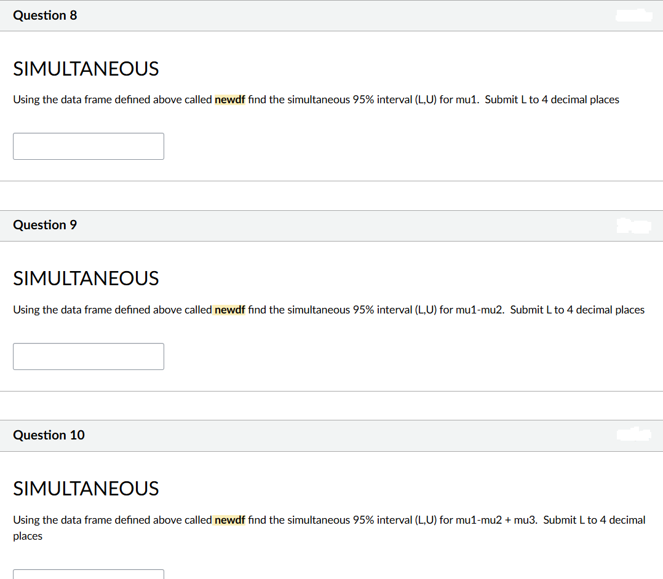Click highlighted word newdf in Question 8
The image size is (663, 579).
(229, 100)
